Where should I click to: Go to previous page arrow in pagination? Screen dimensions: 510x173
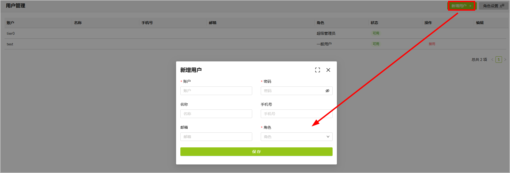pyautogui.click(x=492, y=60)
